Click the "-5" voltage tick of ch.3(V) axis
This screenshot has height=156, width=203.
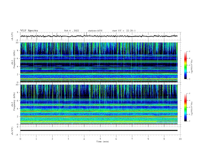[x=17, y=135]
